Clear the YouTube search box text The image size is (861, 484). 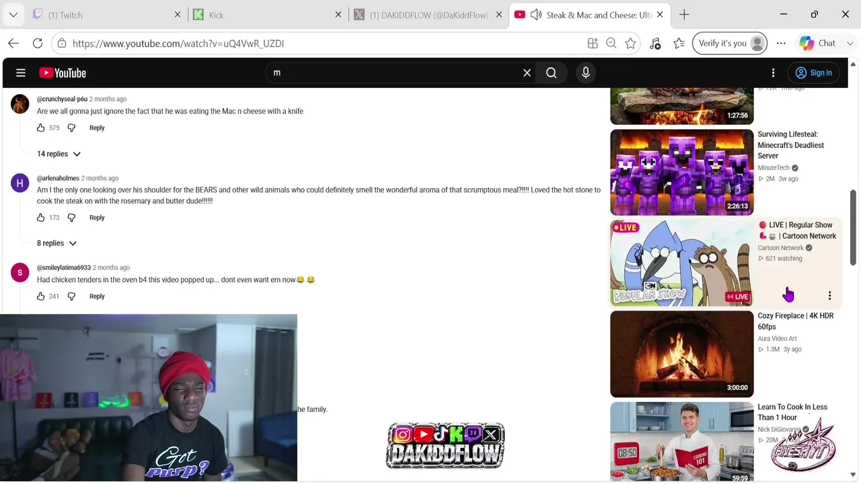(527, 73)
